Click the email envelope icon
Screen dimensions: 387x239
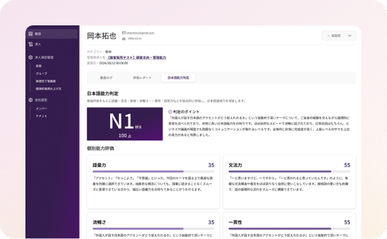(x=124, y=33)
